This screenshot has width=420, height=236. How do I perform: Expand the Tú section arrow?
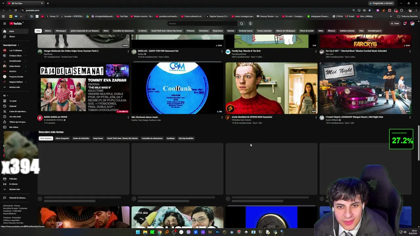[8, 96]
